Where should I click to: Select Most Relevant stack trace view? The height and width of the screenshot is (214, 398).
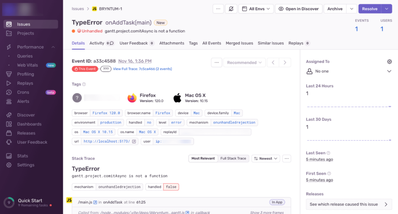point(203,158)
